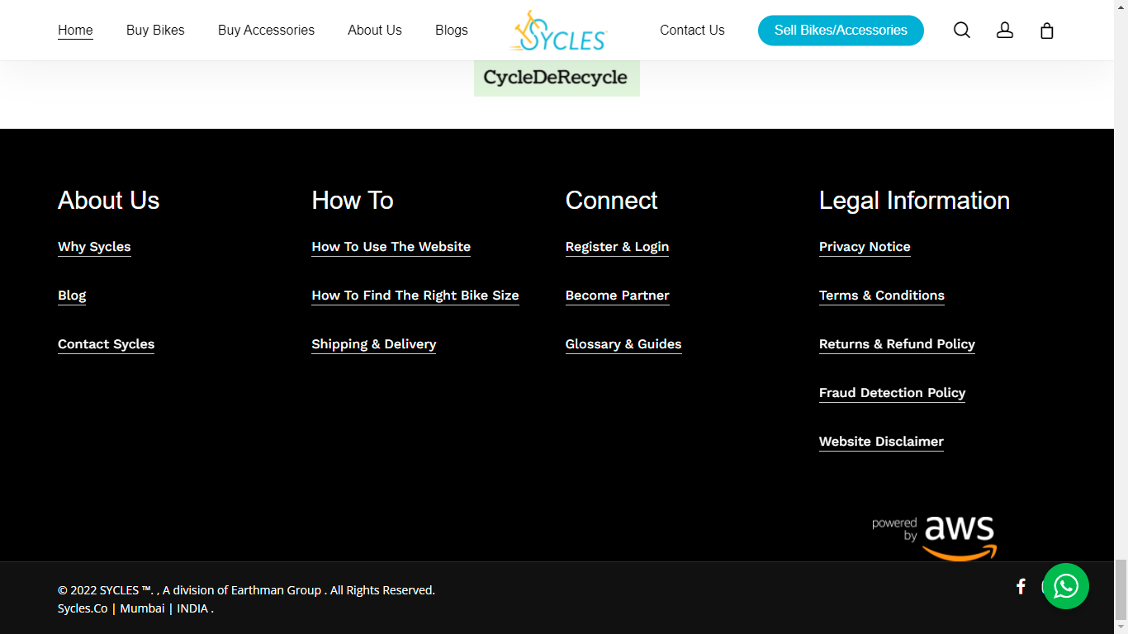Click the scrollbar up arrow

1121,7
